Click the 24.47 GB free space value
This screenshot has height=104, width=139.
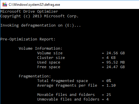point(116,67)
